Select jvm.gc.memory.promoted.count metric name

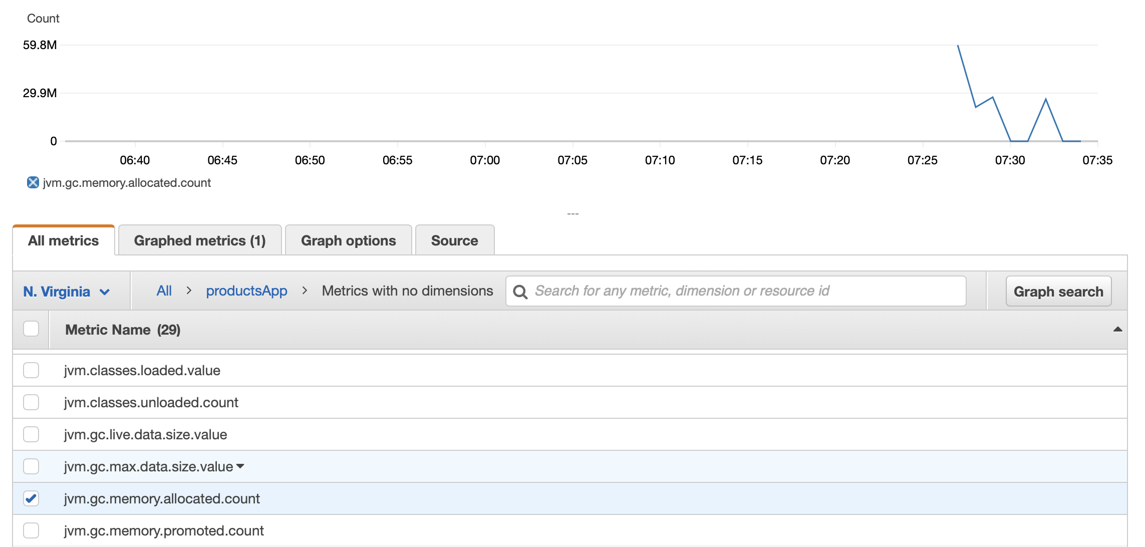pyautogui.click(x=164, y=530)
